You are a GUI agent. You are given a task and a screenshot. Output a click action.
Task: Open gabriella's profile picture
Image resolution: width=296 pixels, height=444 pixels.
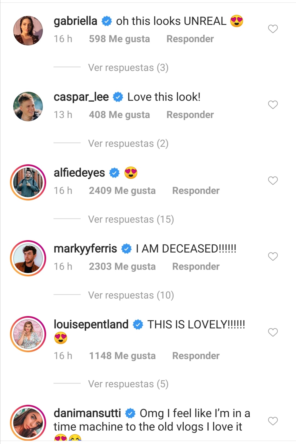click(x=28, y=30)
